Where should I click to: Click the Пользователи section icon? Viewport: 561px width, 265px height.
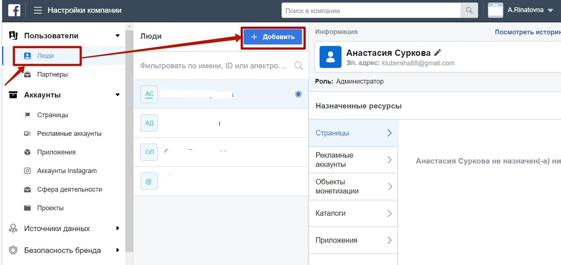click(14, 35)
